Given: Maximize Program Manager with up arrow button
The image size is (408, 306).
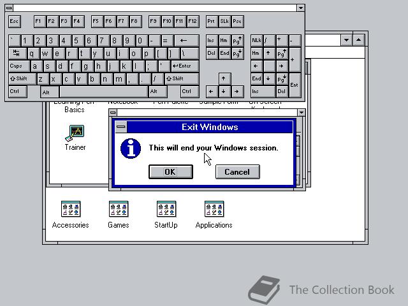Looking at the screenshot, I should (x=358, y=40).
